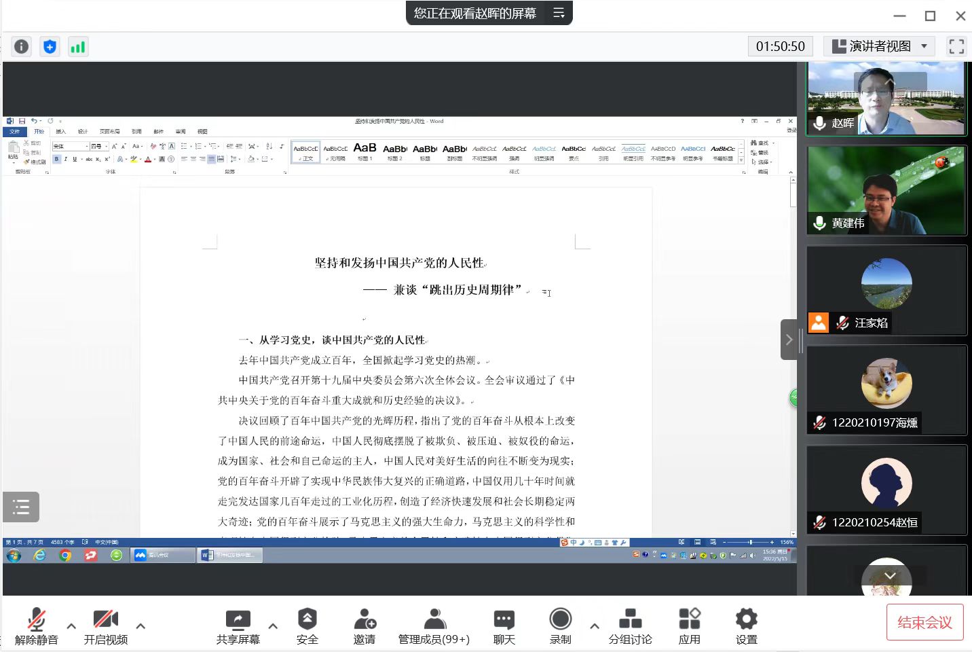Click the Invite icon

[x=364, y=626]
